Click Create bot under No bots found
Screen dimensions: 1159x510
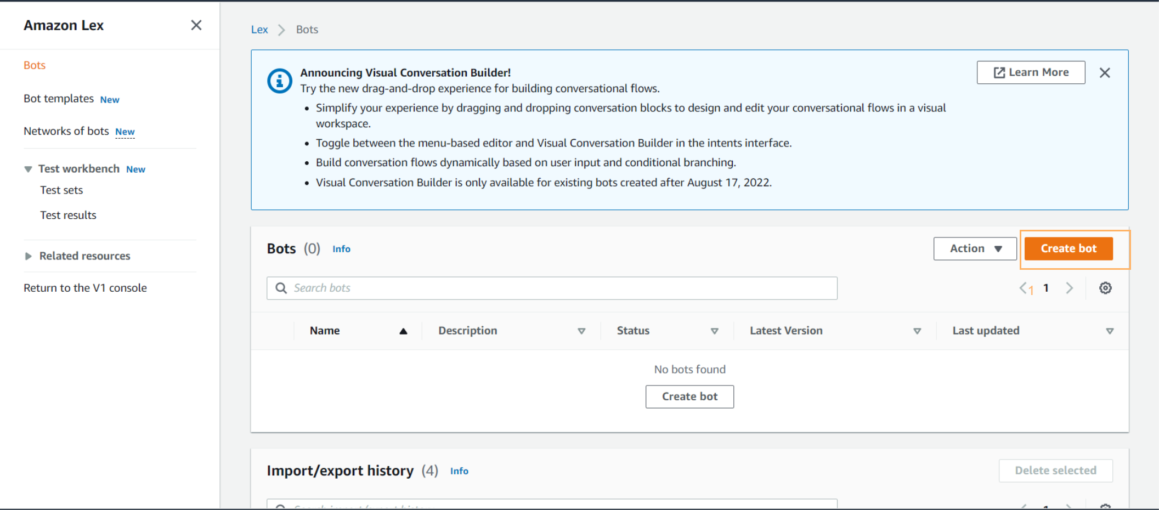coord(689,396)
